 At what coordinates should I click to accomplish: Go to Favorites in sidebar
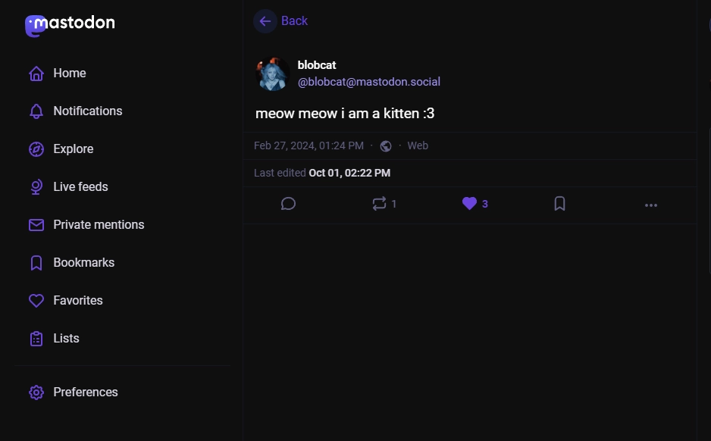(77, 301)
